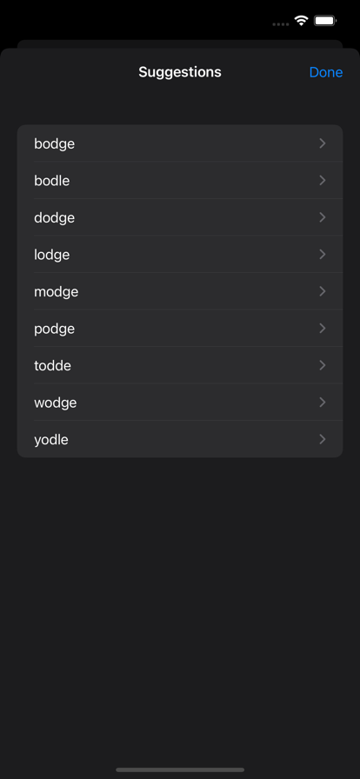Open the bodge suggestion
Screen dimensions: 360x779
pyautogui.click(x=180, y=143)
